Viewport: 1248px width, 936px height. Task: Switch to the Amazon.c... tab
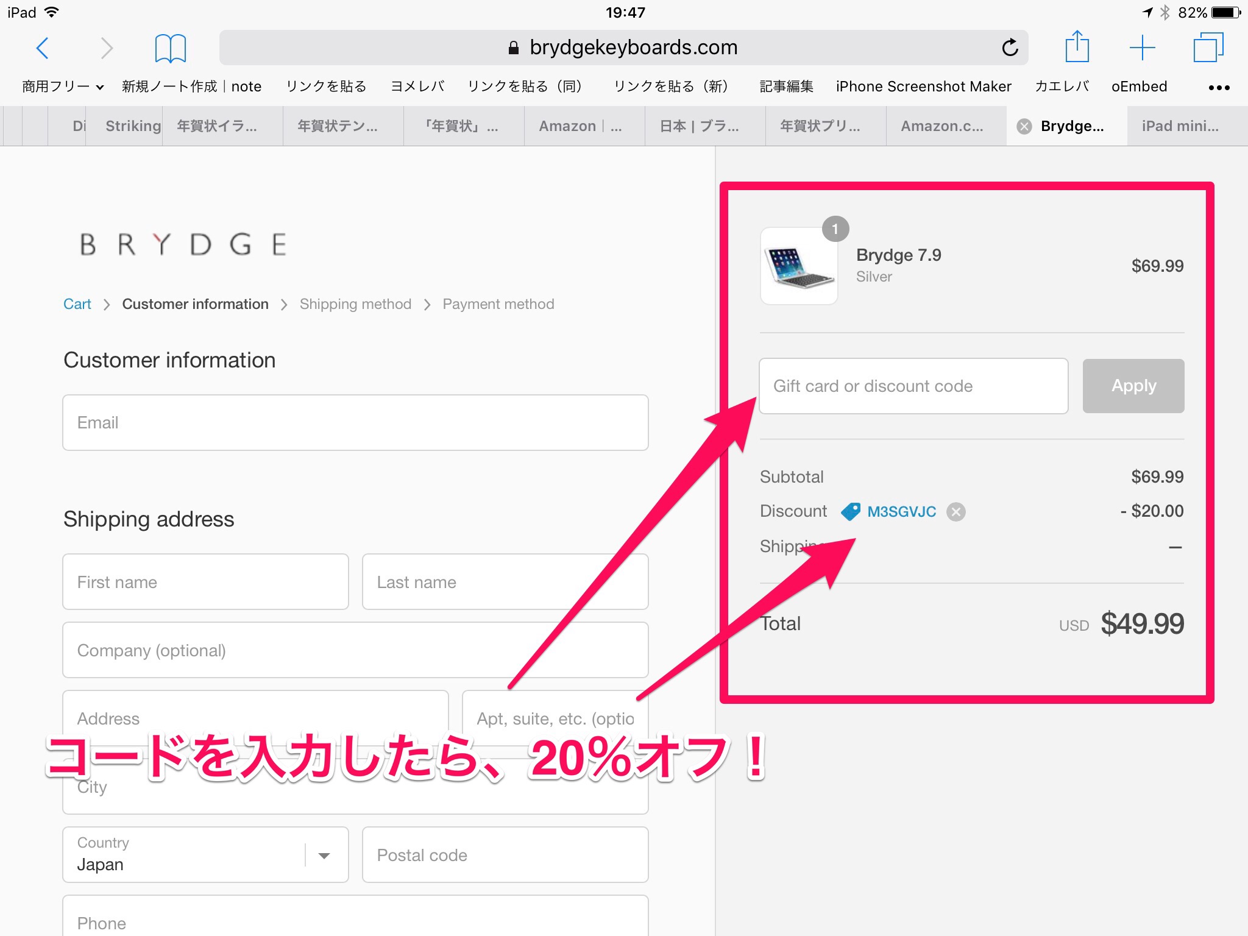[x=942, y=126]
